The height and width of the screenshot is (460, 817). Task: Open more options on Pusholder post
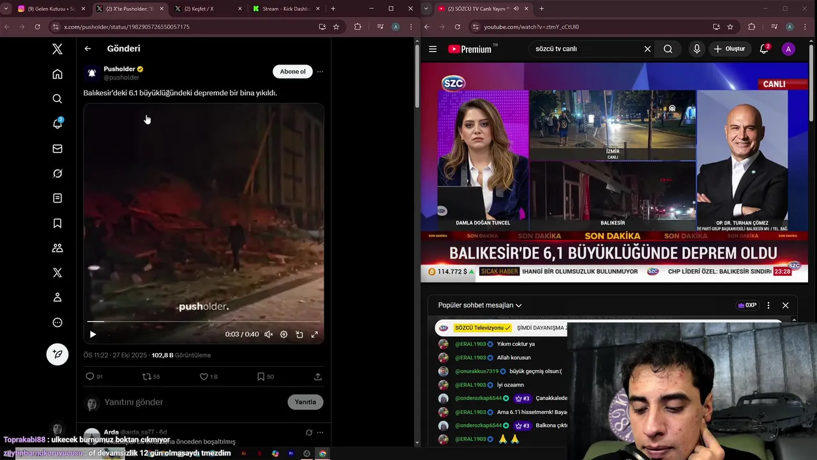320,72
